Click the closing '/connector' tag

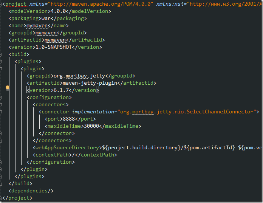pos(57,133)
